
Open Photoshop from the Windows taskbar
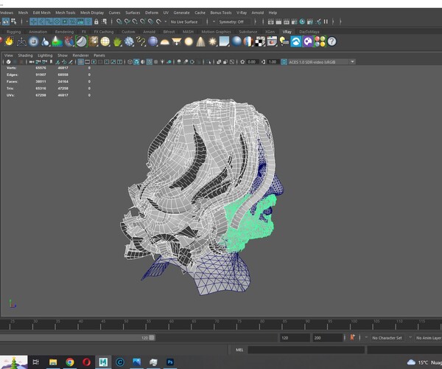tap(170, 362)
